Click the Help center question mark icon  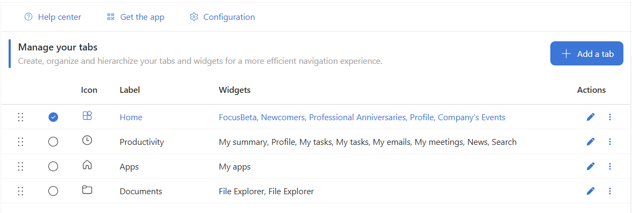pyautogui.click(x=28, y=17)
